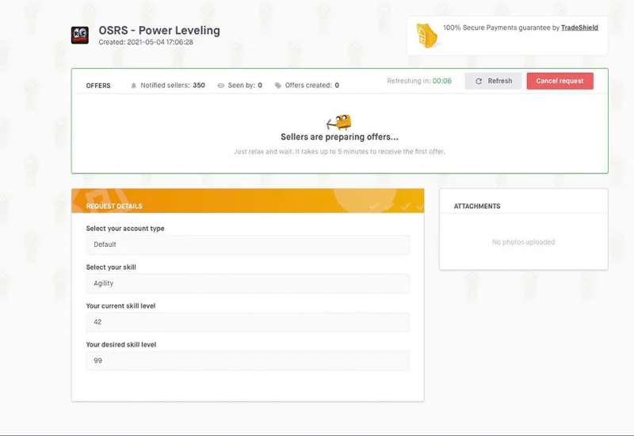Click the circular arrow refresh icon
The image size is (634, 436).
coord(479,82)
